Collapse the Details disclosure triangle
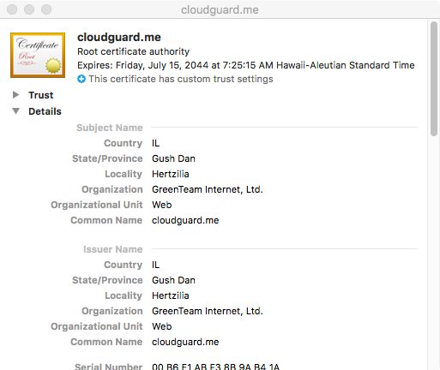 coord(16,111)
